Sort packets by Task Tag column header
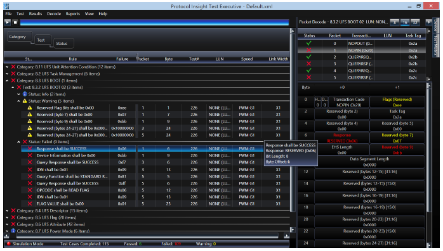 click(413, 35)
